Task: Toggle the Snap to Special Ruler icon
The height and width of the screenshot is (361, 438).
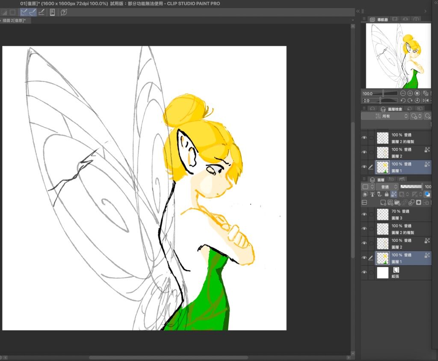Action: point(33,12)
